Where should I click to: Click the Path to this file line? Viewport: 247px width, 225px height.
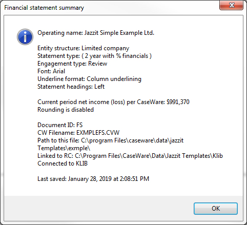coord(110,140)
